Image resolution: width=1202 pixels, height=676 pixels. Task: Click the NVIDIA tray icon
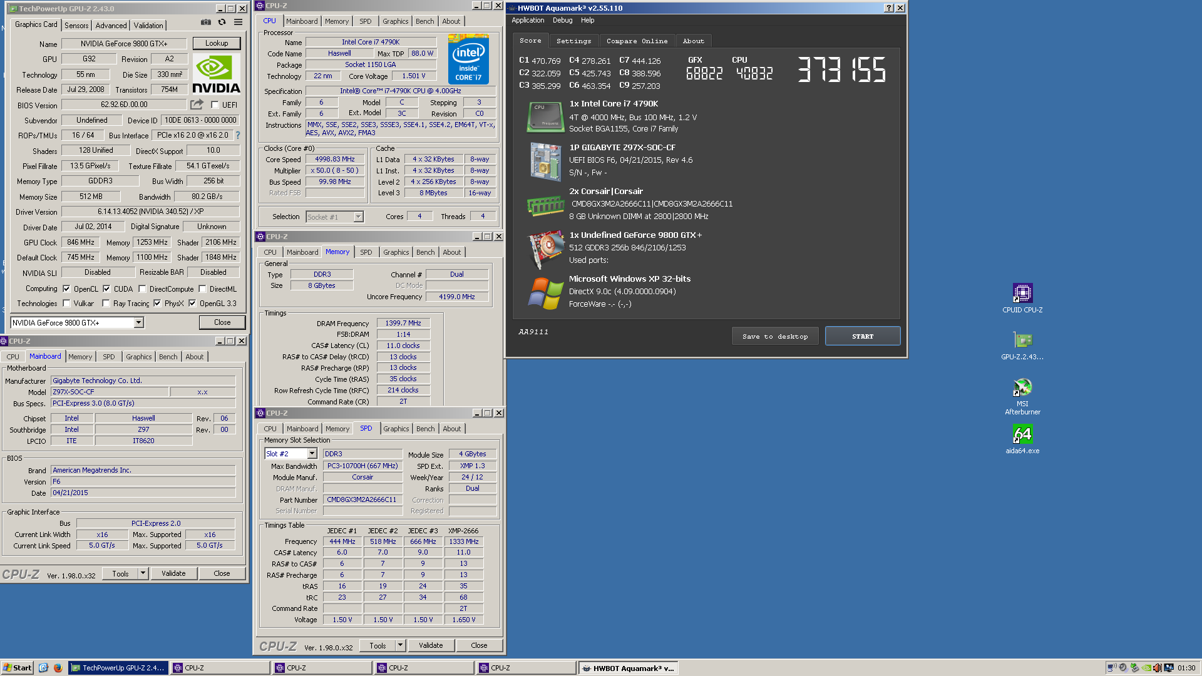point(1146,668)
